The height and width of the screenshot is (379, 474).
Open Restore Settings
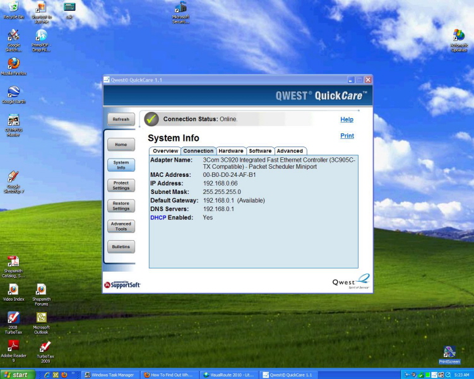(x=121, y=206)
